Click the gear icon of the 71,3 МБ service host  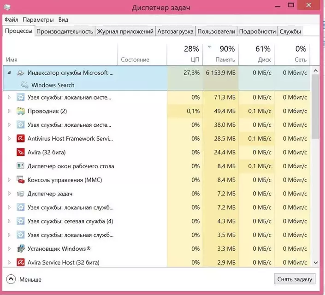21,97
